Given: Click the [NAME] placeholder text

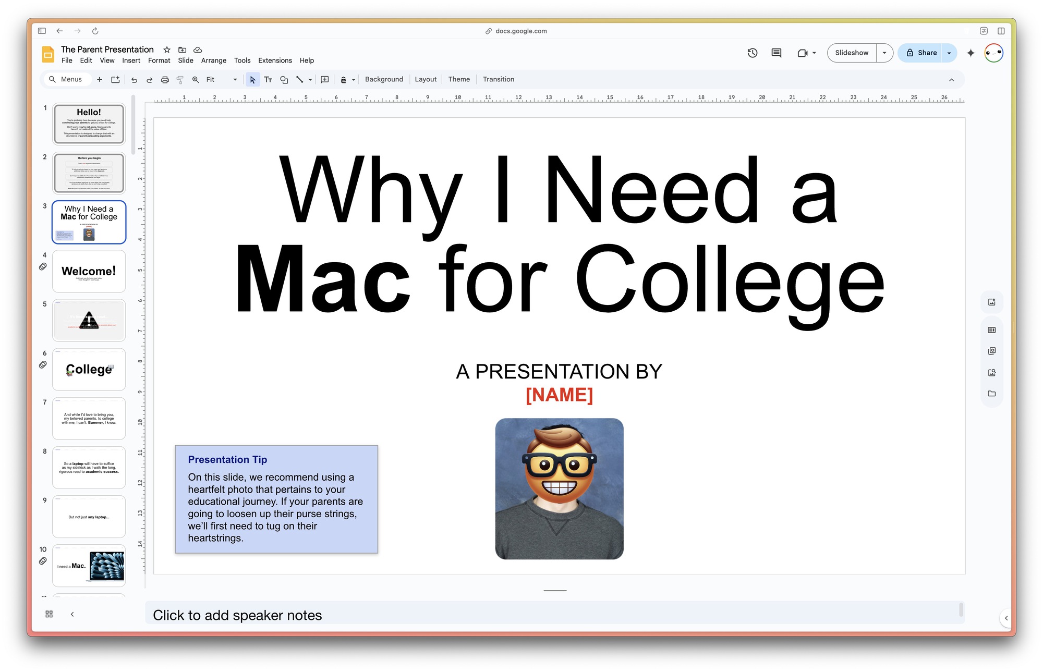Looking at the screenshot, I should pyautogui.click(x=559, y=395).
